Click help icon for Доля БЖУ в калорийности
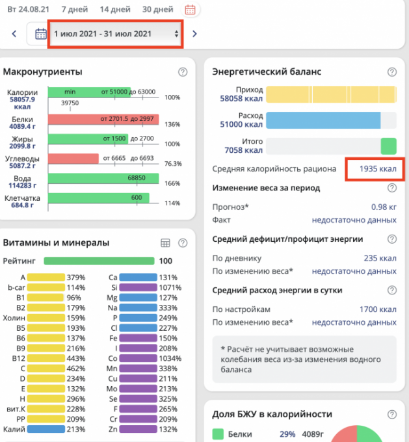 pos(391,415)
